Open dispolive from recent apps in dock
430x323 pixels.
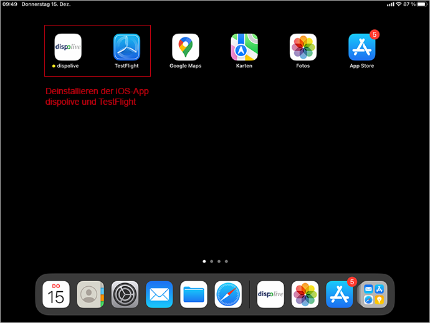[x=270, y=294]
